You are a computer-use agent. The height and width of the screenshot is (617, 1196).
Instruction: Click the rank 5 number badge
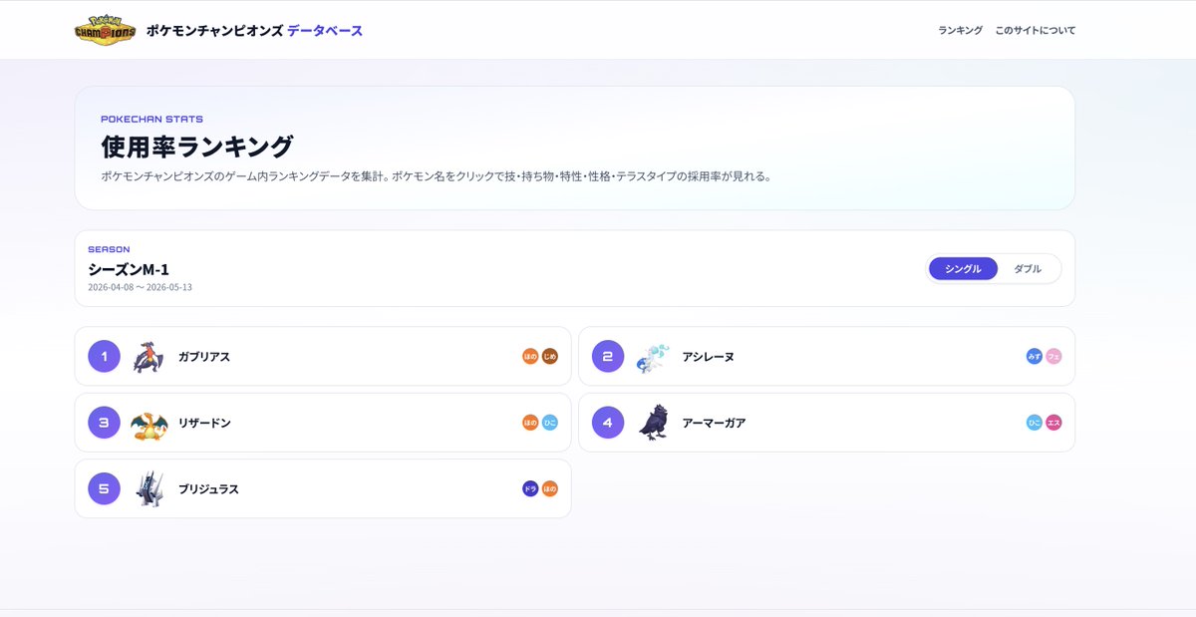point(104,488)
